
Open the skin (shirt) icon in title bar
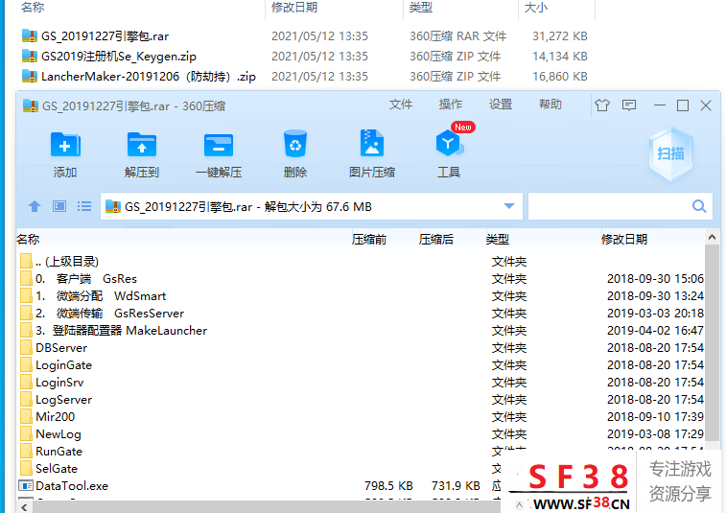602,105
